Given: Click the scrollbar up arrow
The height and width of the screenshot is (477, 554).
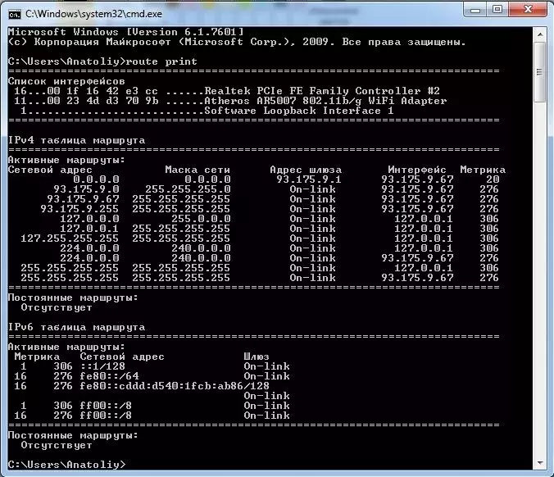Looking at the screenshot, I should (540, 34).
